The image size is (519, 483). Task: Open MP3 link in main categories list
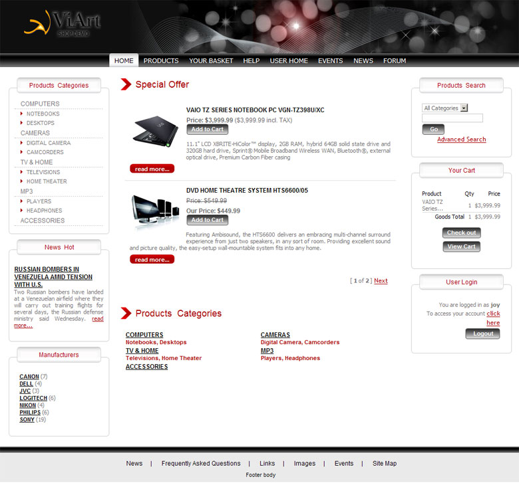[267, 351]
